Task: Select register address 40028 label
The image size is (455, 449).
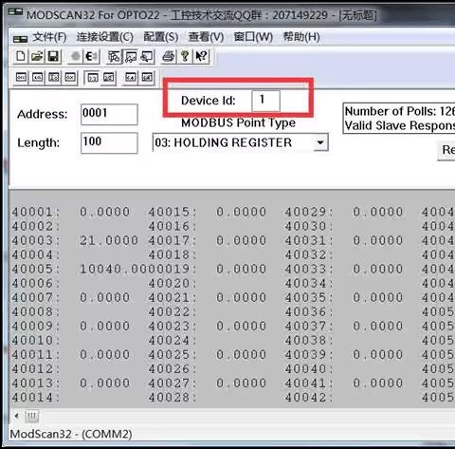Action: tap(173, 398)
